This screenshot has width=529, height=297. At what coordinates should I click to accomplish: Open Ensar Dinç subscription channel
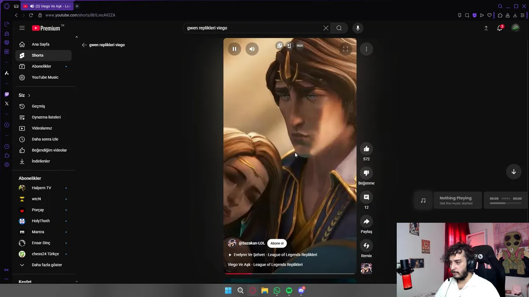click(43, 243)
